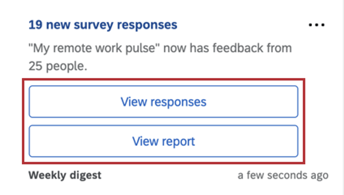Click the bold blue notification title
This screenshot has width=344, height=195.
coord(103,25)
